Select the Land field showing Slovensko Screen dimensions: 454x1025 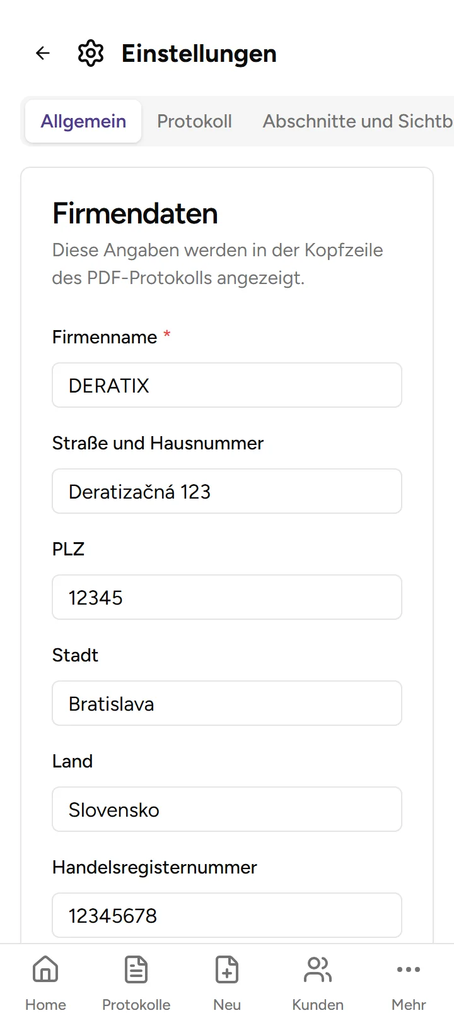tap(227, 809)
